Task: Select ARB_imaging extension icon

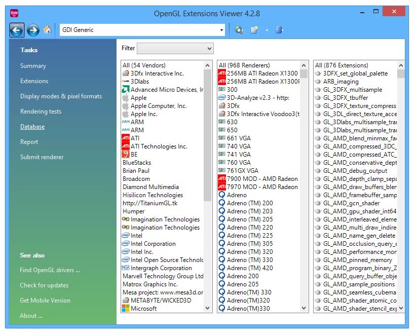Action: pos(318,82)
